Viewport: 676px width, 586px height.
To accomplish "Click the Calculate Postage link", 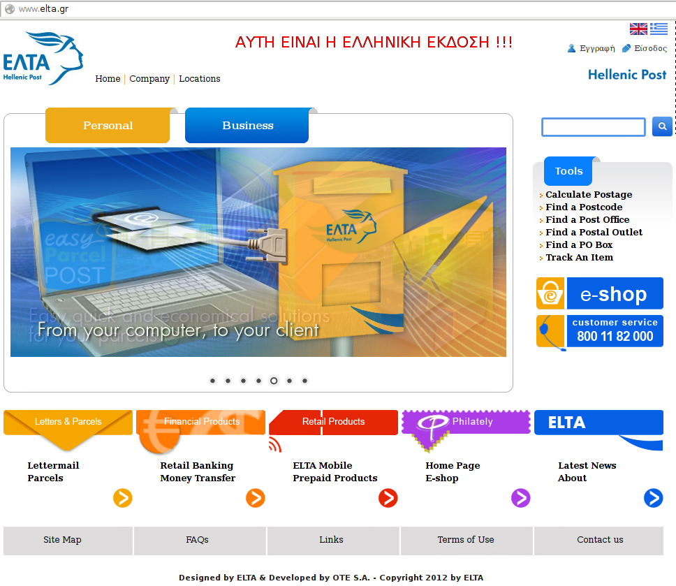I will click(589, 195).
